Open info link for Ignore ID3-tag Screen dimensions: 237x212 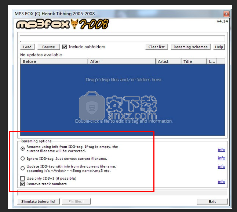click(222, 158)
